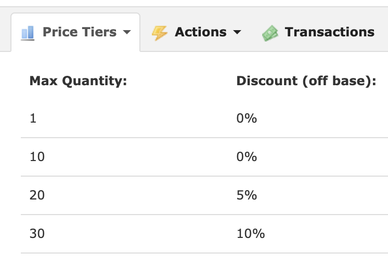Click the 10% discount value
This screenshot has height=266, width=388.
pos(251,234)
